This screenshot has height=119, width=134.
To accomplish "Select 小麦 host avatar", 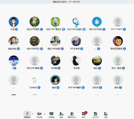I will tap(14, 22).
